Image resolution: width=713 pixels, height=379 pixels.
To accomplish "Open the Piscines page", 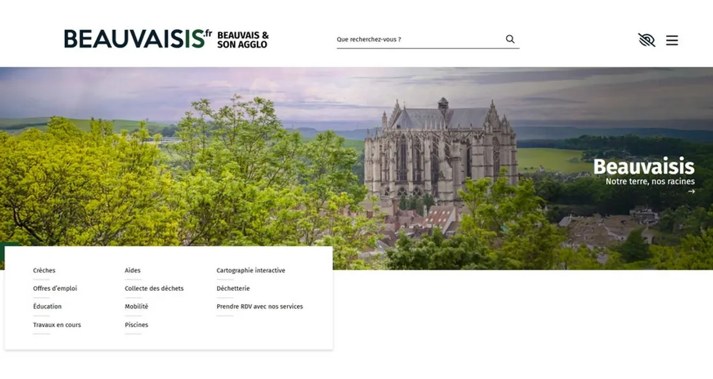I will (x=136, y=325).
